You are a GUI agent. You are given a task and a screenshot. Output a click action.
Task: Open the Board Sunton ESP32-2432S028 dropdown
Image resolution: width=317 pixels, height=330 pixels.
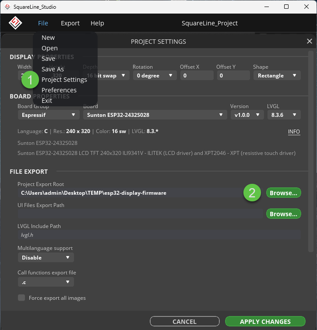pyautogui.click(x=155, y=115)
